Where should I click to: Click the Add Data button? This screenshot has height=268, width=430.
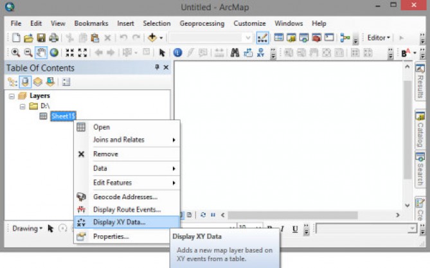point(152,37)
